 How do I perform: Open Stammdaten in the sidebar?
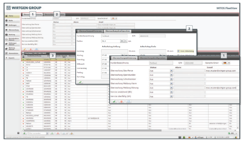click(10, 53)
